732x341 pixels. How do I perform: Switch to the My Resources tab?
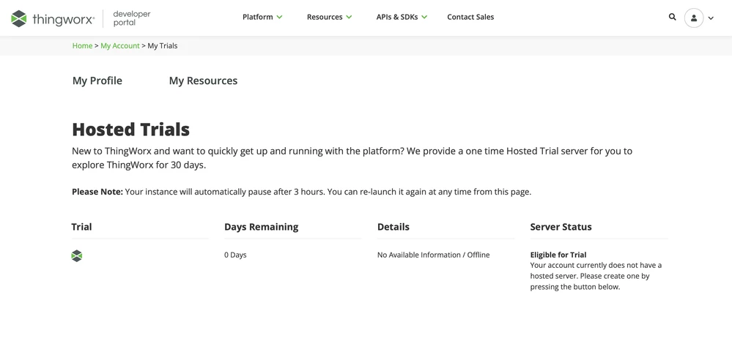pos(203,80)
